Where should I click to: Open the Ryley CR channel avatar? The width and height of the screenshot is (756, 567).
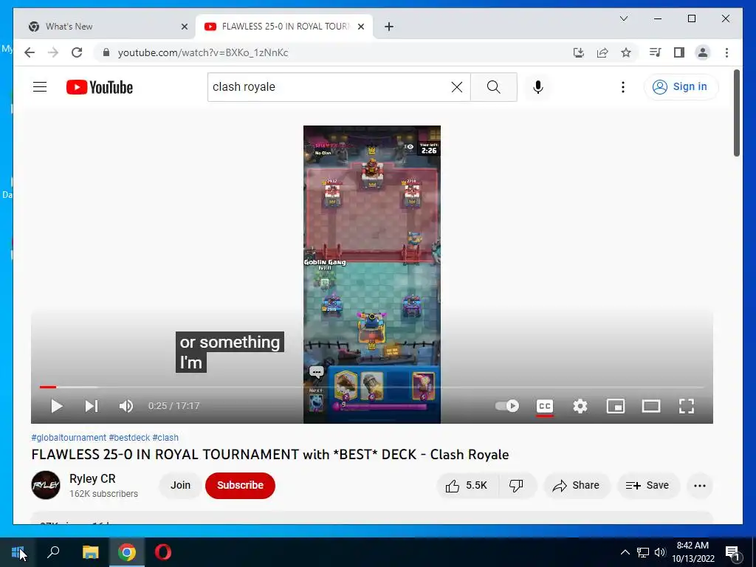click(46, 485)
